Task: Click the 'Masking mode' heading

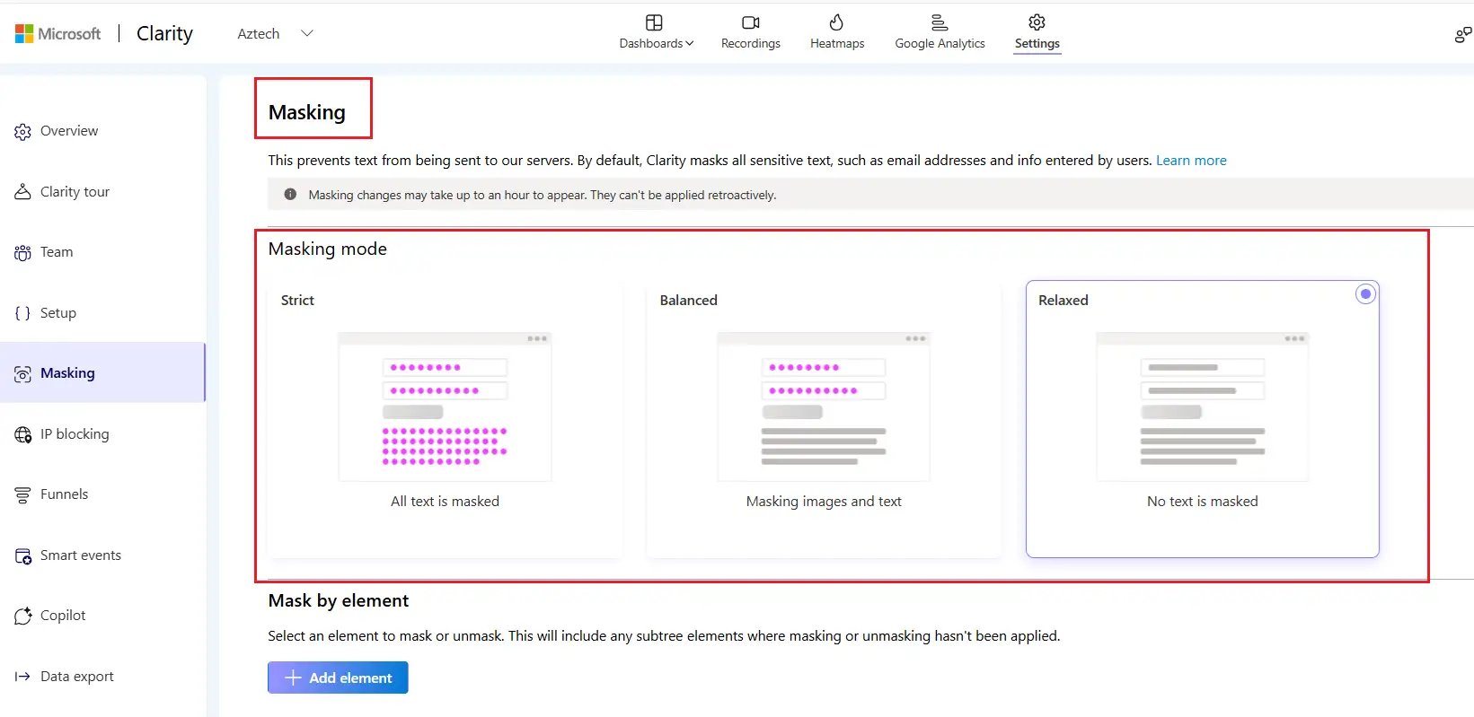Action: pos(328,249)
